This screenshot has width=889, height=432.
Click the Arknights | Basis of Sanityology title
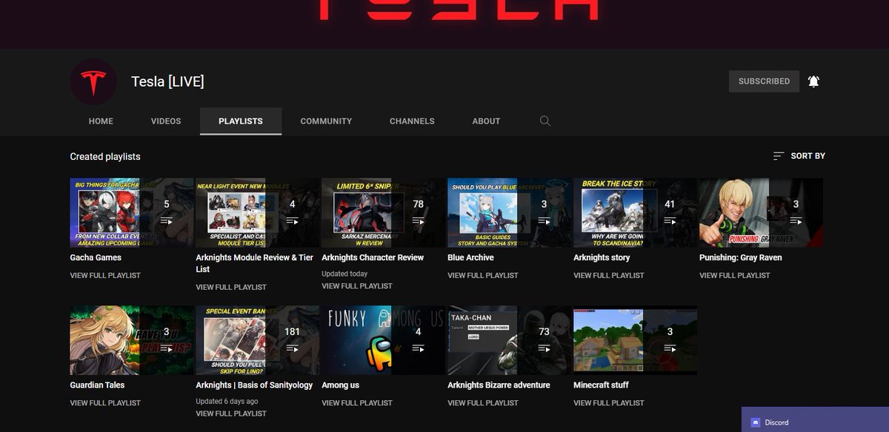(254, 385)
